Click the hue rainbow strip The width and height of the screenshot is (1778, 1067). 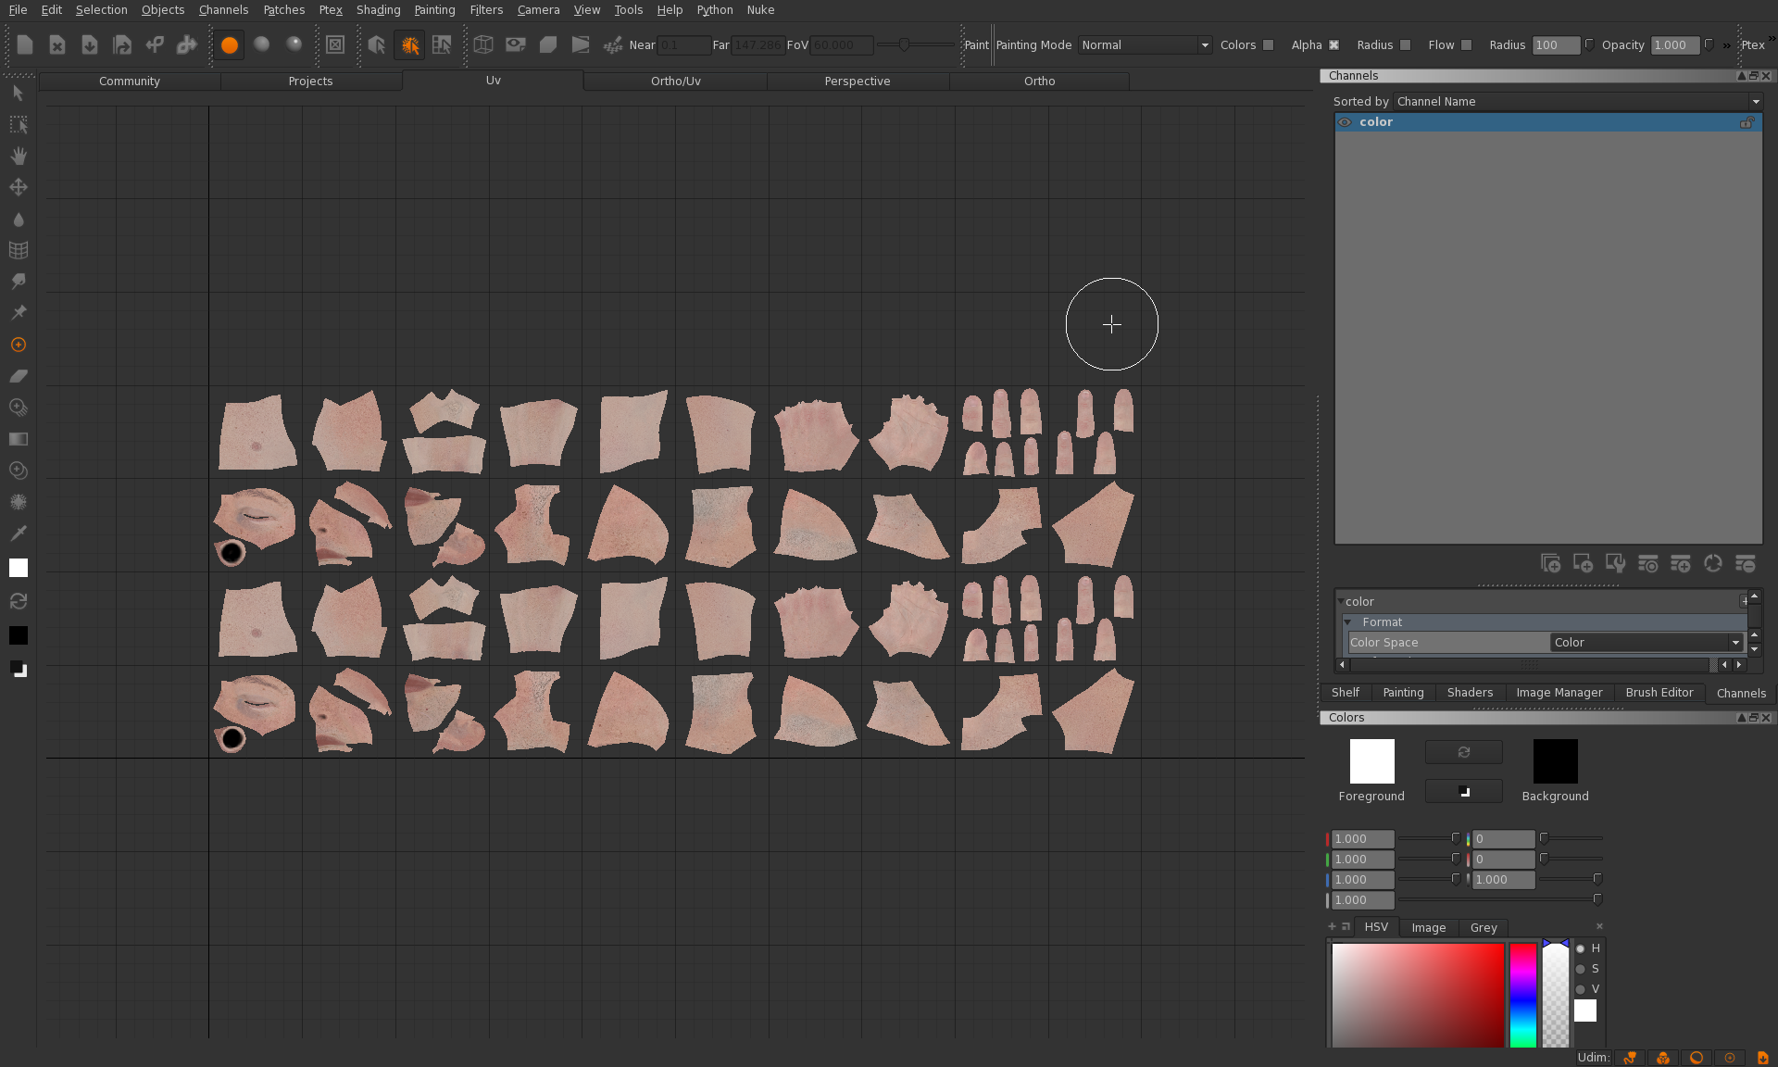pos(1522,995)
